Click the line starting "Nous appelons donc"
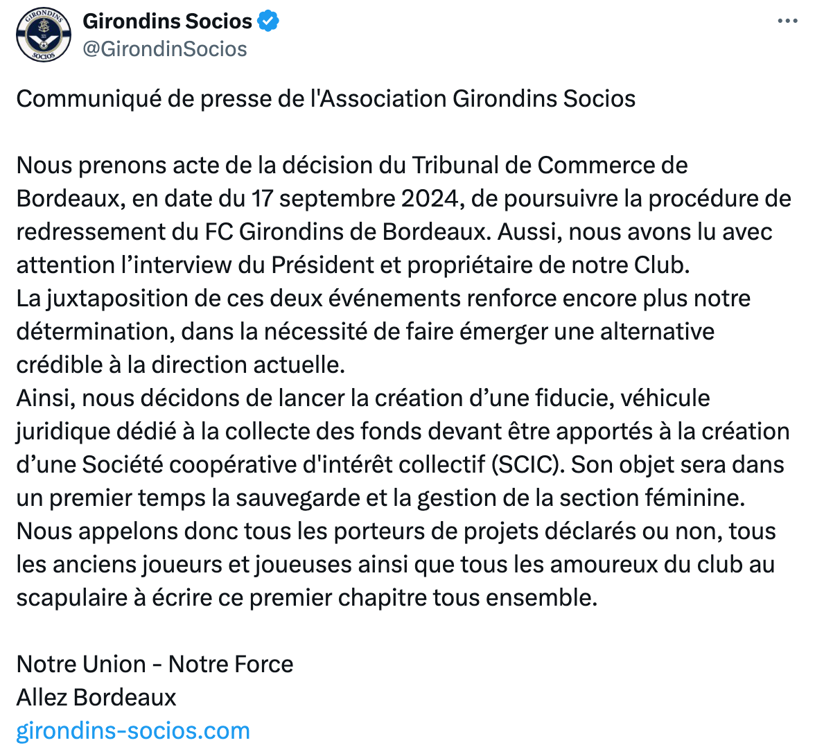Image resolution: width=815 pixels, height=754 pixels. click(396, 531)
